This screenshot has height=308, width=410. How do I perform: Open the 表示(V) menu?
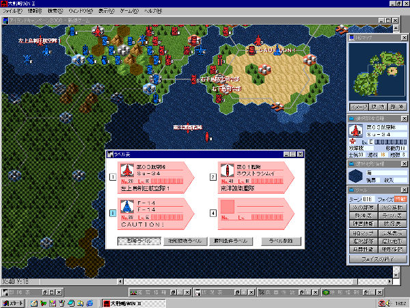pos(106,11)
